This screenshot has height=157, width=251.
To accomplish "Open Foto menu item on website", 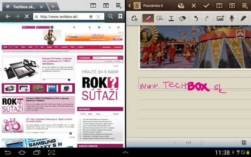I will click(x=16, y=47).
